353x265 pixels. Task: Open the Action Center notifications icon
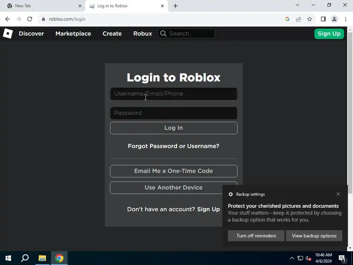(342, 258)
